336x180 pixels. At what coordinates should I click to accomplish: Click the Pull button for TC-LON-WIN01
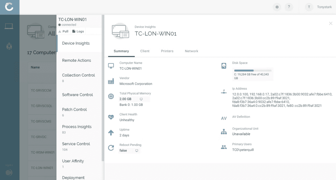63,31
